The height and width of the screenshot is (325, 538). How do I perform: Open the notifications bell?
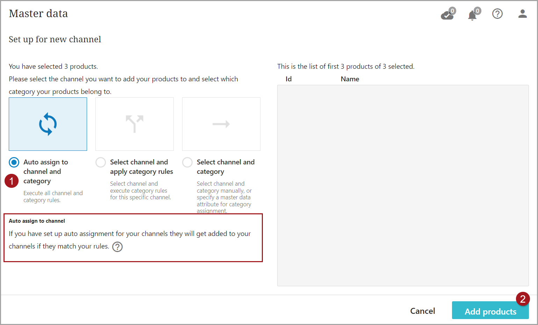point(472,15)
